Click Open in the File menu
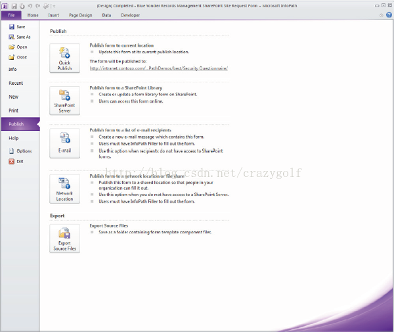The height and width of the screenshot is (332, 394). click(x=18, y=47)
